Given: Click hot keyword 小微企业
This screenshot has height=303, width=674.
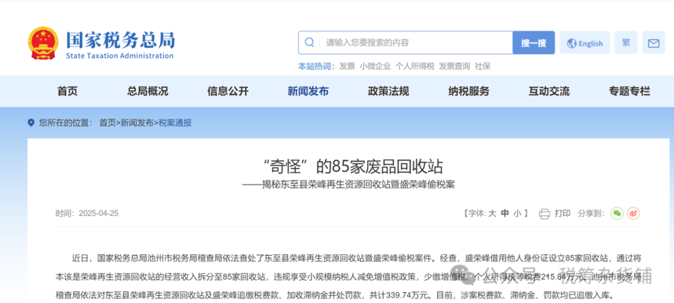Looking at the screenshot, I should pos(375,66).
